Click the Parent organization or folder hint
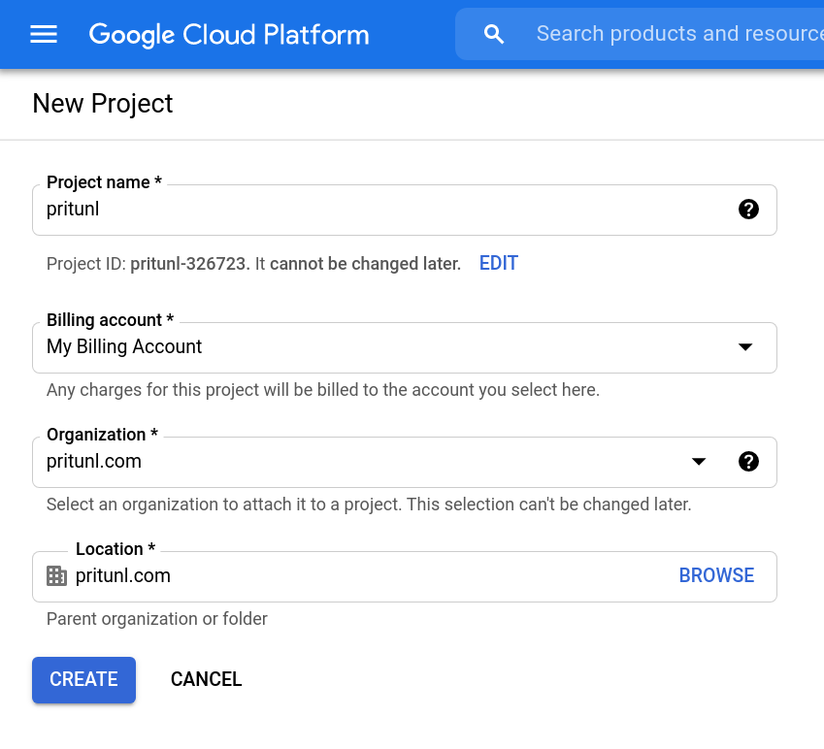The width and height of the screenshot is (824, 749). coord(157,619)
